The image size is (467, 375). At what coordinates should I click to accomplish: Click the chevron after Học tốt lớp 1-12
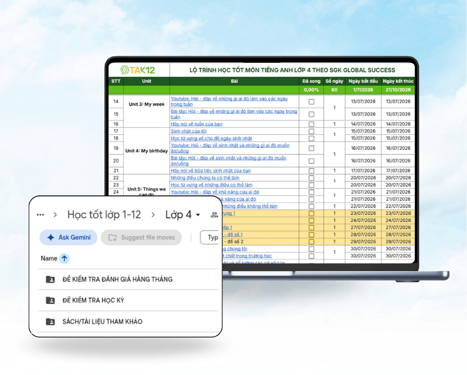153,215
